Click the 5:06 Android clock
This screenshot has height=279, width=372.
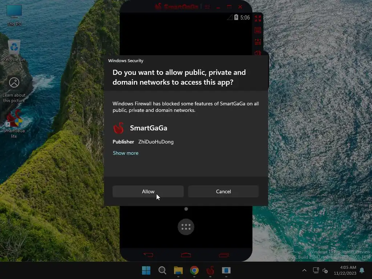(x=245, y=17)
